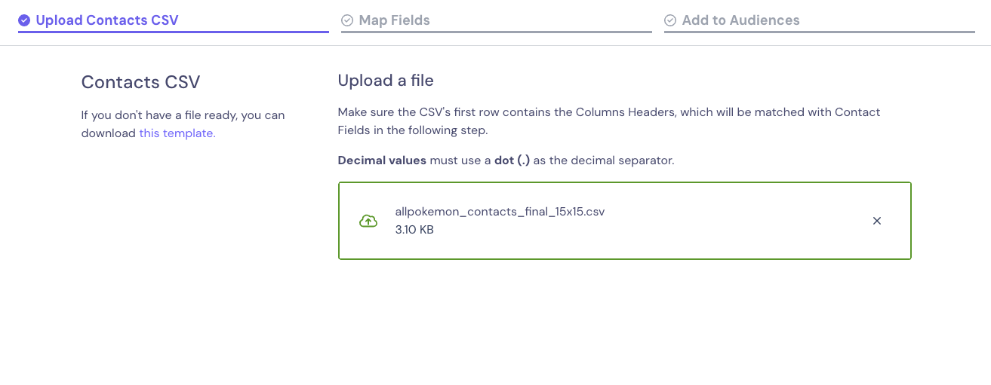
Task: Click the Columns Headers instruction paragraph
Action: point(609,121)
